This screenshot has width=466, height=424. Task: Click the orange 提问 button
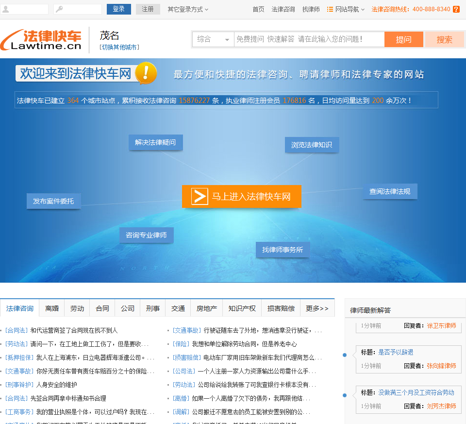[403, 39]
